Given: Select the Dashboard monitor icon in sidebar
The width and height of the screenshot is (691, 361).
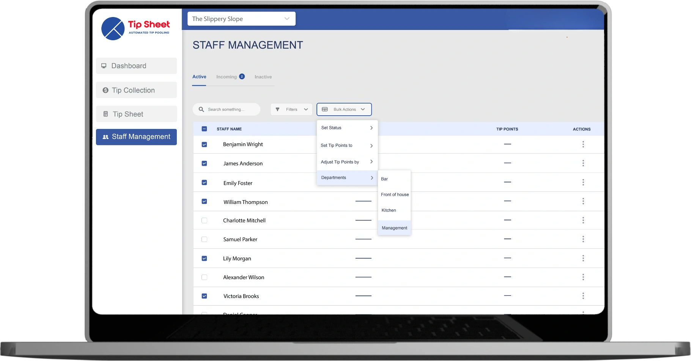Looking at the screenshot, I should pyautogui.click(x=104, y=66).
